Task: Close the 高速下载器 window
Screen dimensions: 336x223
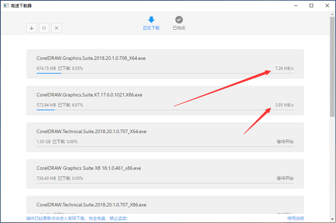Action: [327, 6]
